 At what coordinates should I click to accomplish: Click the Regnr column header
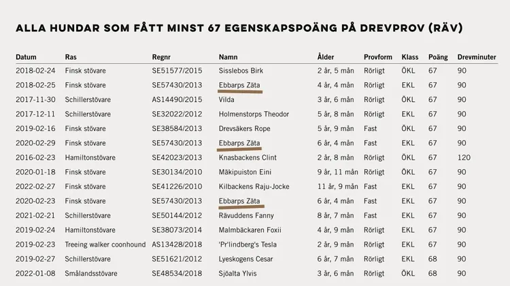coord(162,57)
